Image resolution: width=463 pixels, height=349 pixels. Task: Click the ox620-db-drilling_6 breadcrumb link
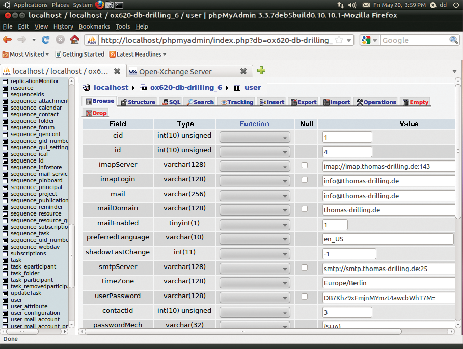point(186,88)
